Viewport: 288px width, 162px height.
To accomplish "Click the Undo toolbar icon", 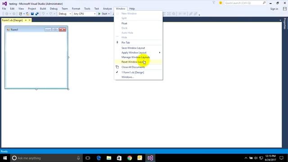I will [43, 14].
